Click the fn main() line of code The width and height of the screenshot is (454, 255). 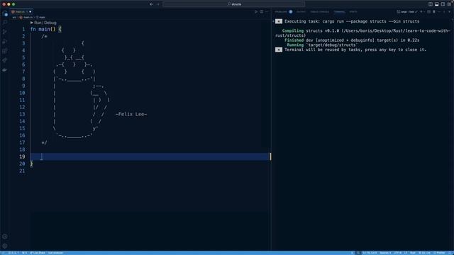click(x=45, y=29)
